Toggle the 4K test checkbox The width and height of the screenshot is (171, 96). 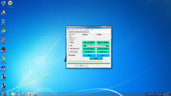tap(69, 46)
